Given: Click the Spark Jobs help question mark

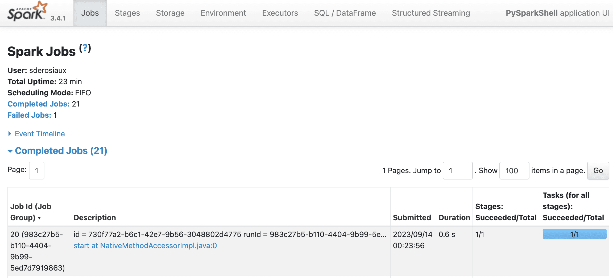Looking at the screenshot, I should coord(85,48).
